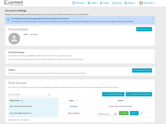Click the Parchment logo
Image resolution: width=166 pixels, height=124 pixels.
click(x=13, y=3)
